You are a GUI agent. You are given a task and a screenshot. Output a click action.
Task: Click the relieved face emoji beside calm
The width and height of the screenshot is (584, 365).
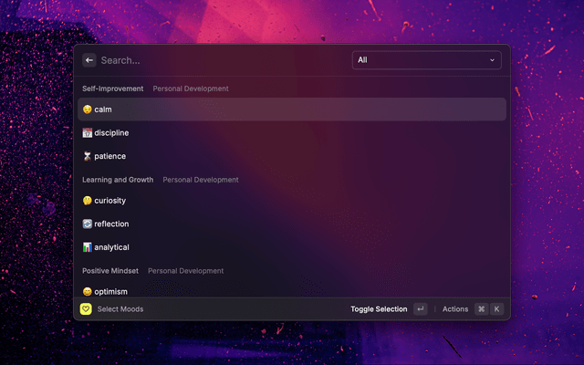(x=88, y=109)
